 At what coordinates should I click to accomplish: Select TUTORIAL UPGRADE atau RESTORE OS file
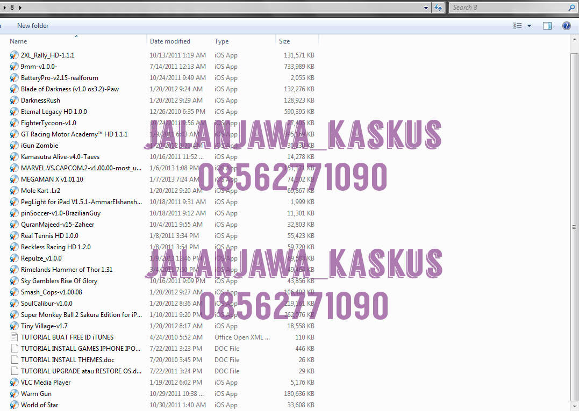81,371
